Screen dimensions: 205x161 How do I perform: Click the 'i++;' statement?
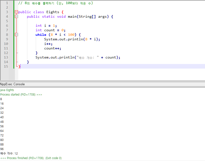click(48, 44)
